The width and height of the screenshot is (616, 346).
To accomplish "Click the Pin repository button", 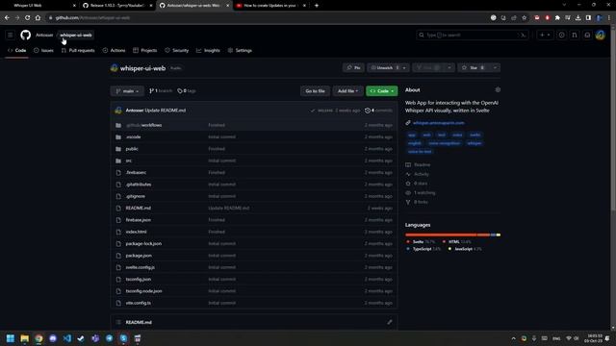I will tap(353, 68).
